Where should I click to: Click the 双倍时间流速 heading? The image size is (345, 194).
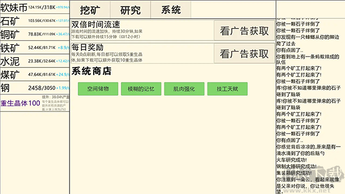(x=95, y=24)
